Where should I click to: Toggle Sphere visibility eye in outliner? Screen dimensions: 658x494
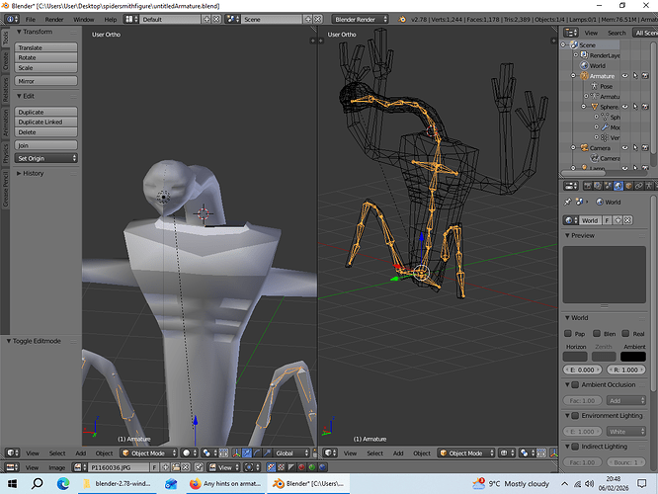pos(624,107)
